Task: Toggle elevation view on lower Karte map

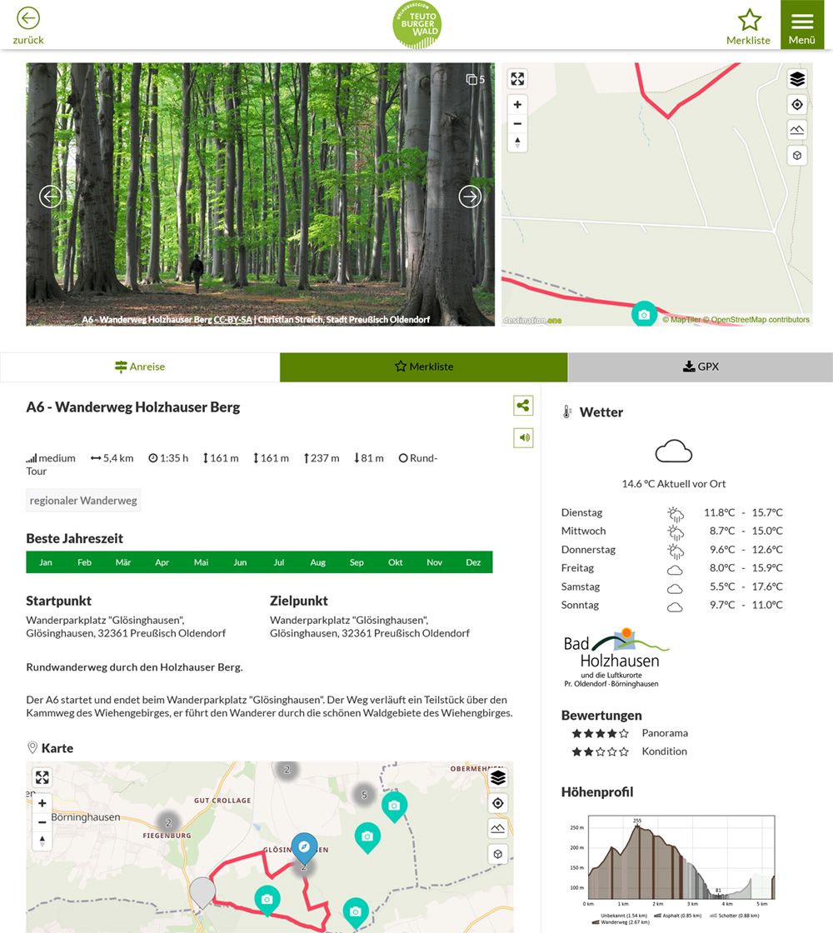Action: (x=498, y=829)
